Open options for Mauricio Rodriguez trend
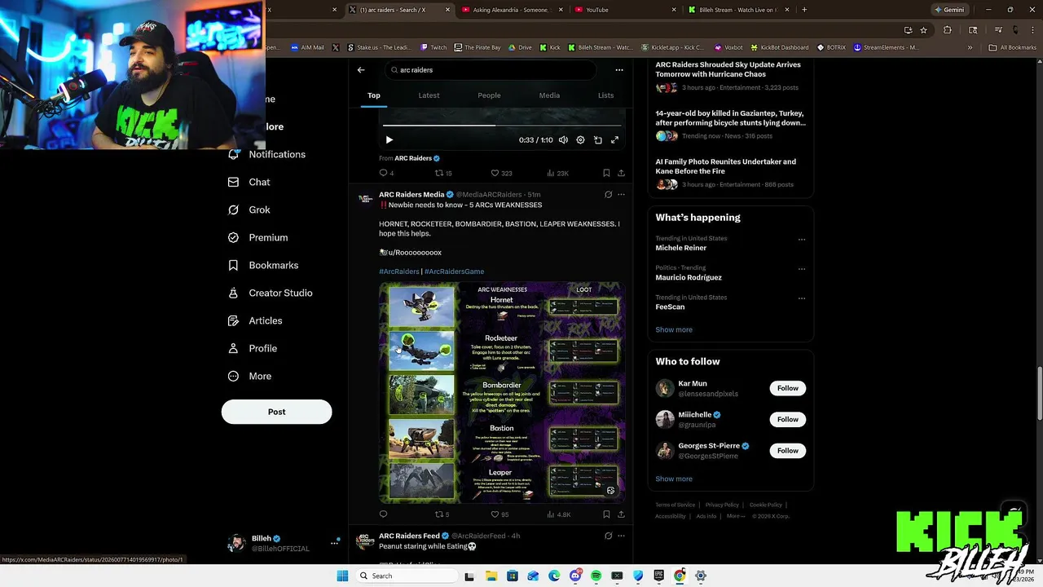The width and height of the screenshot is (1043, 587). 802,269
